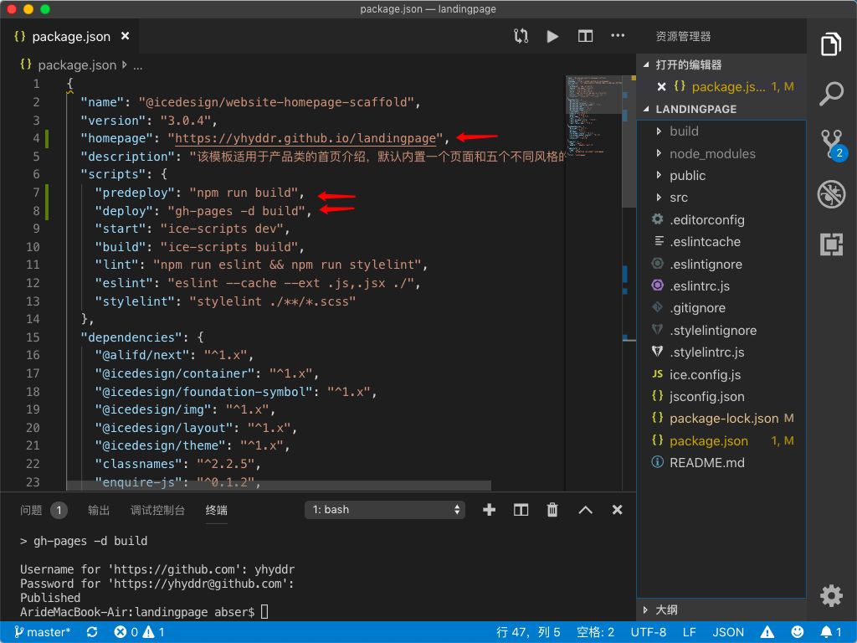Open the editor More Actions ellipsis

pyautogui.click(x=618, y=35)
